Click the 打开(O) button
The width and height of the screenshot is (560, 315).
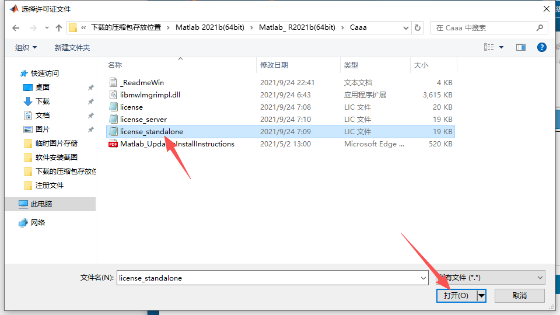pos(456,295)
